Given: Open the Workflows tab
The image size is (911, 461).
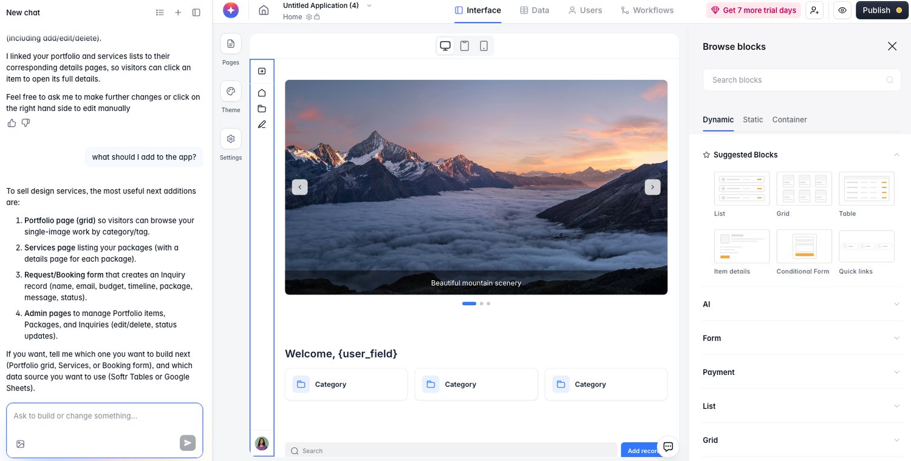Looking at the screenshot, I should pos(647,10).
